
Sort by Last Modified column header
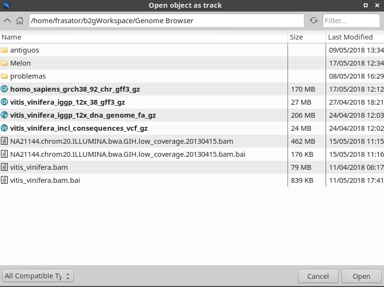coord(350,37)
